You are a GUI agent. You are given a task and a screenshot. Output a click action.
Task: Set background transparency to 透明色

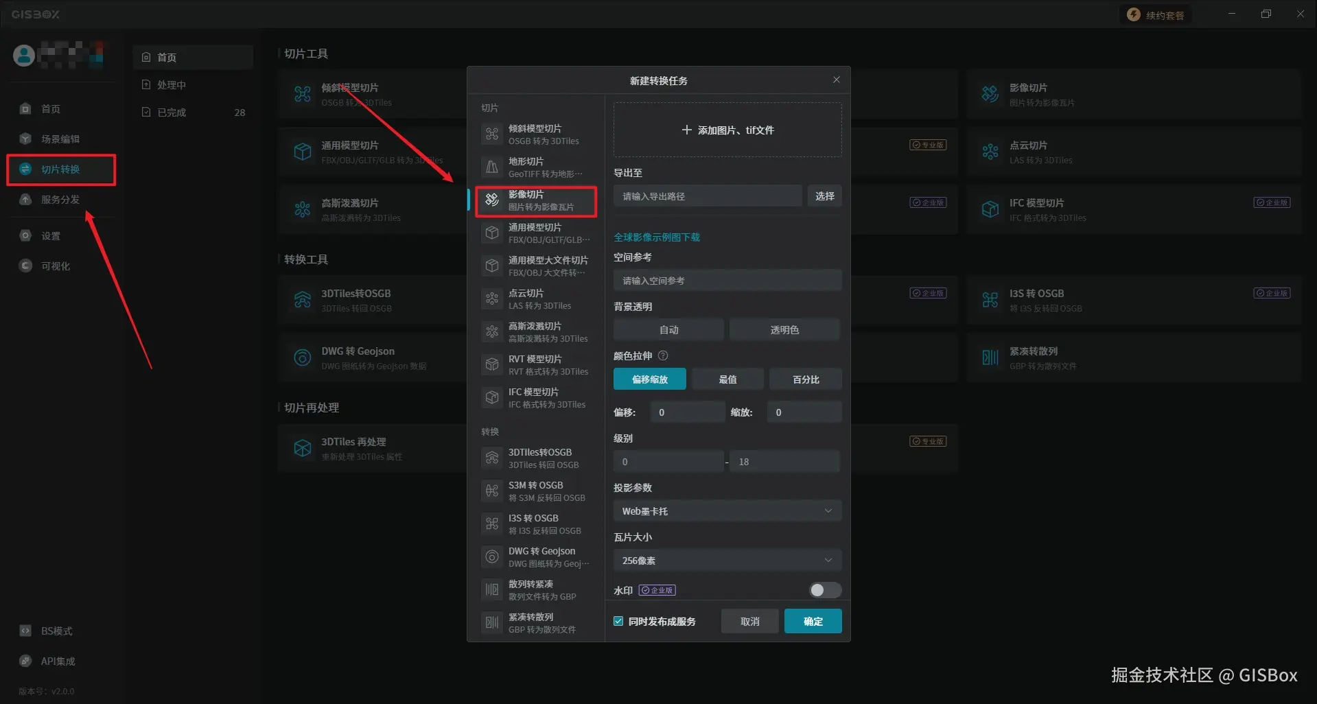[784, 330]
